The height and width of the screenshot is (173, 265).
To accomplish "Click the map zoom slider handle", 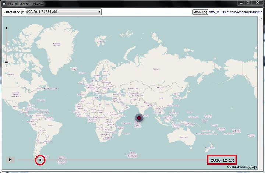I will coord(6,63).
